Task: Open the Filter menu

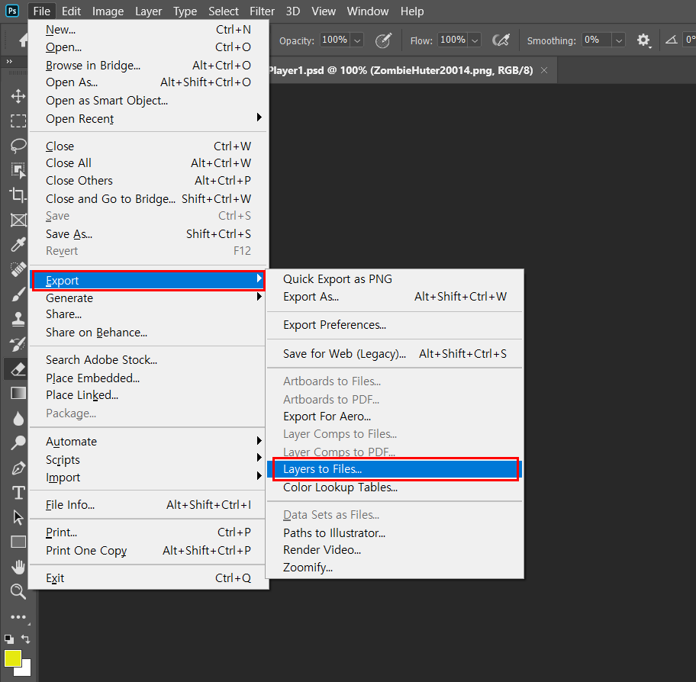Action: (x=262, y=11)
